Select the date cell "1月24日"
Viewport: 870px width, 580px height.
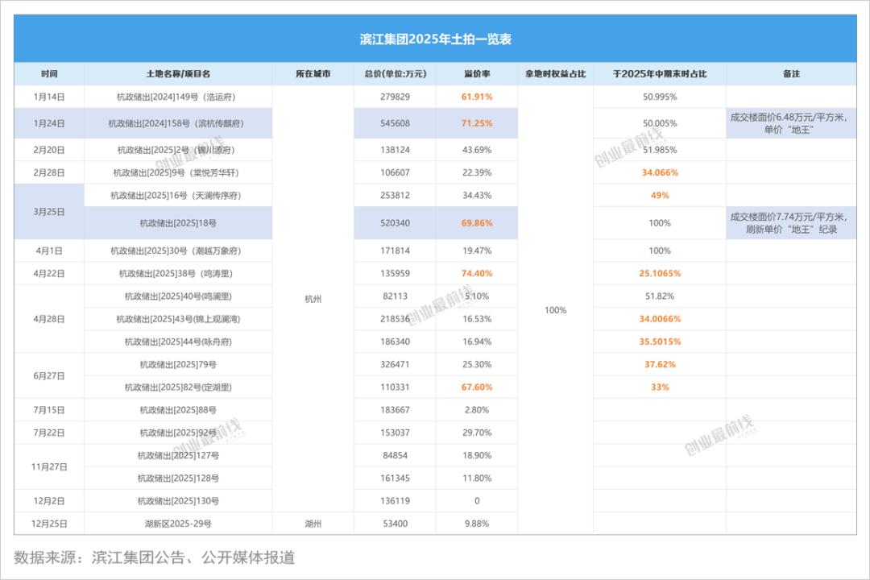coord(49,123)
